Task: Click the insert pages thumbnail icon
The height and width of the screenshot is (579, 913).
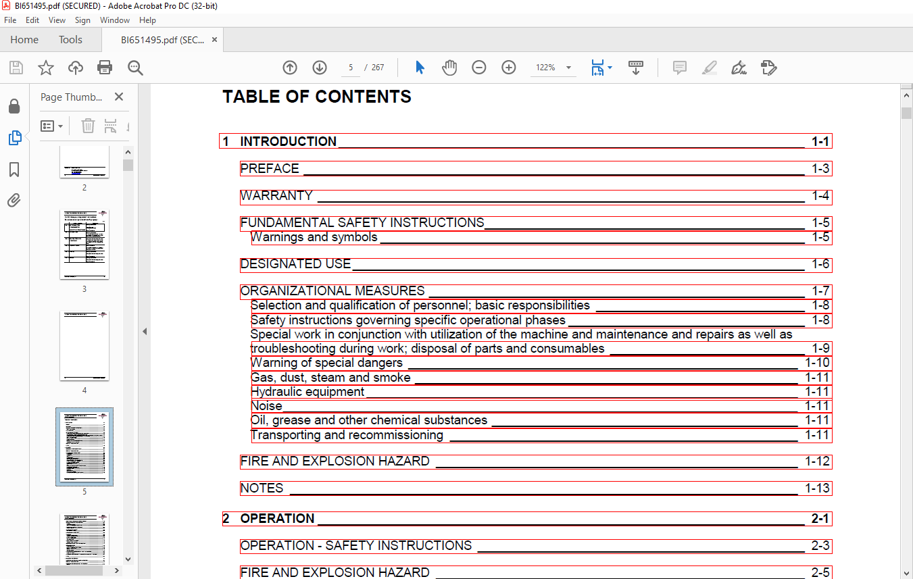Action: click(x=110, y=126)
